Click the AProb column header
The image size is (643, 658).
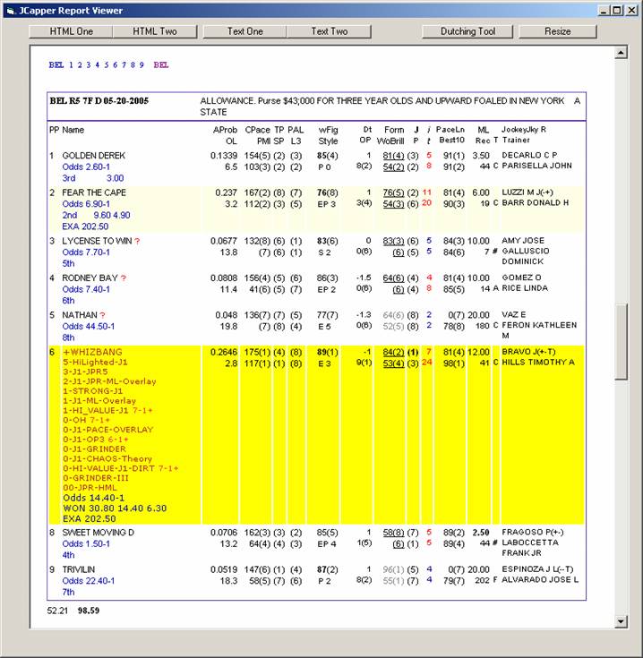225,130
